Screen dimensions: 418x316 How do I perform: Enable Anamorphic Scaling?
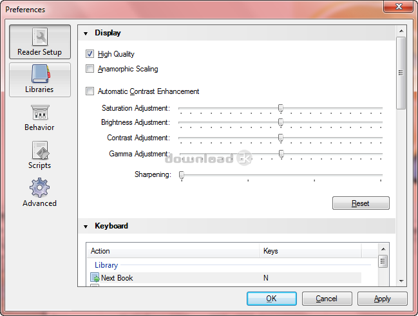[90, 69]
